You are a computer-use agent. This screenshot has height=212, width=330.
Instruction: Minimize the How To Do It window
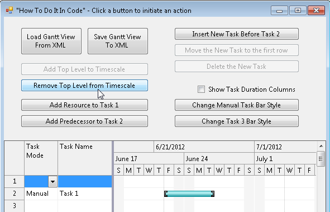coord(279,10)
